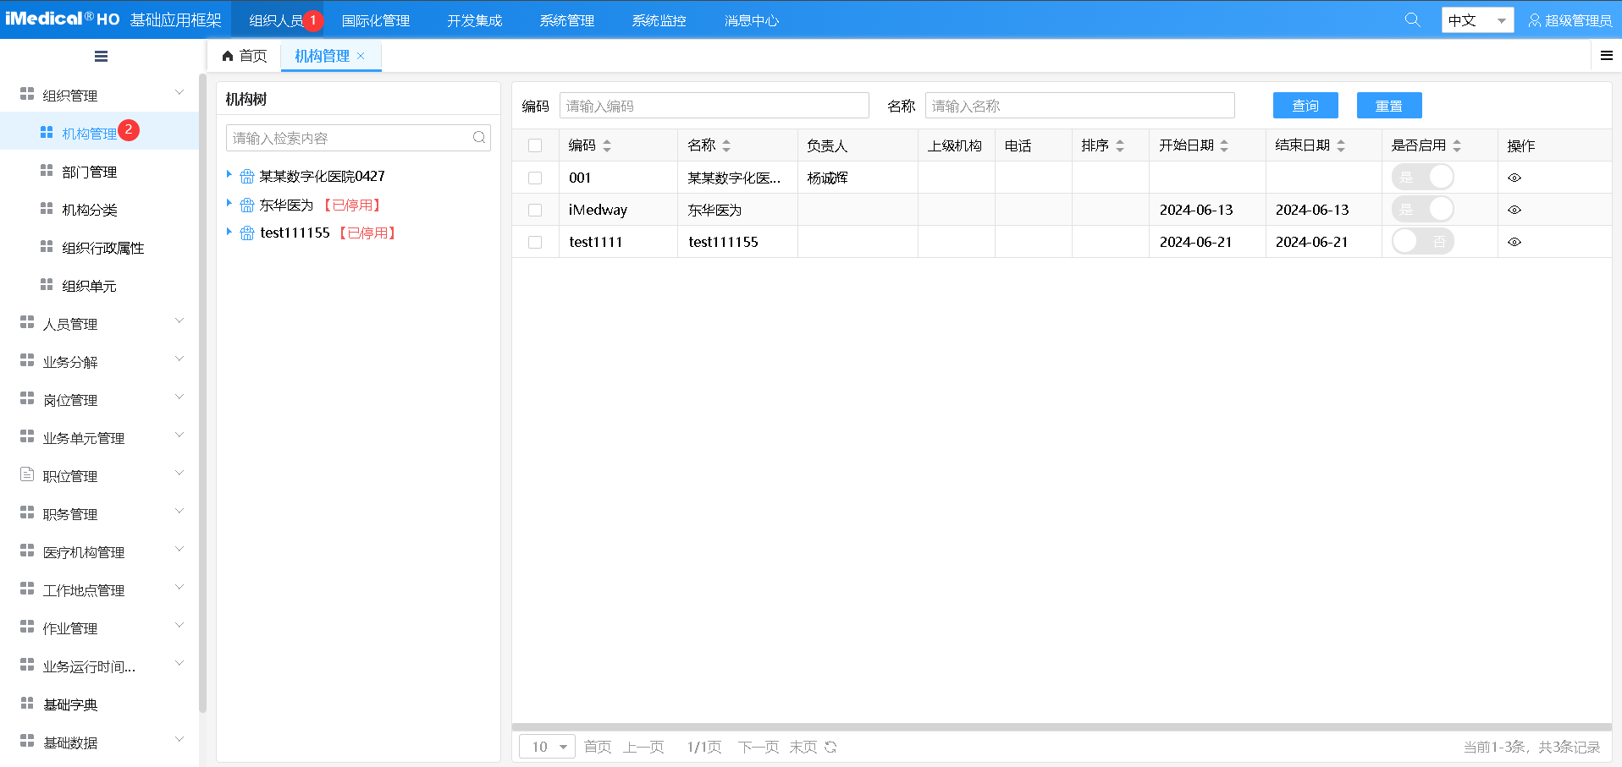Image resolution: width=1622 pixels, height=767 pixels.
Task: Tick the select-all checkbox in table header
Action: pos(535,145)
